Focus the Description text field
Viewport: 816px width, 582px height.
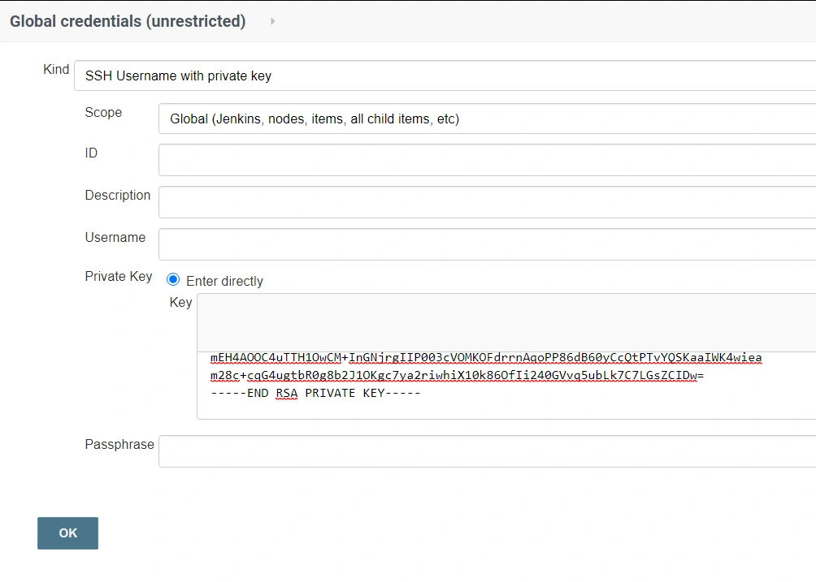[x=487, y=202]
